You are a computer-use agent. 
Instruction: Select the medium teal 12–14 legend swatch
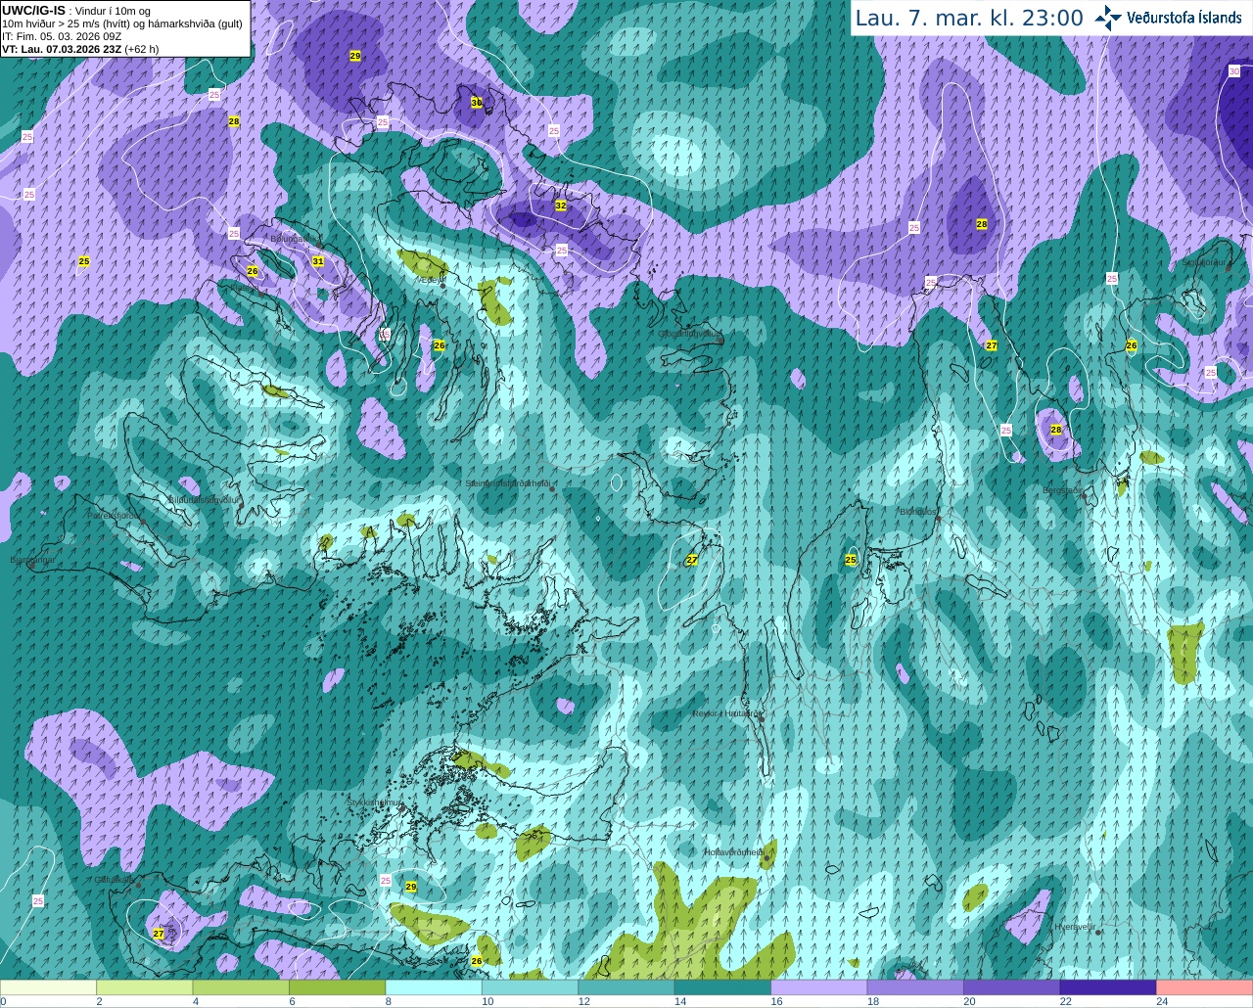click(x=626, y=986)
